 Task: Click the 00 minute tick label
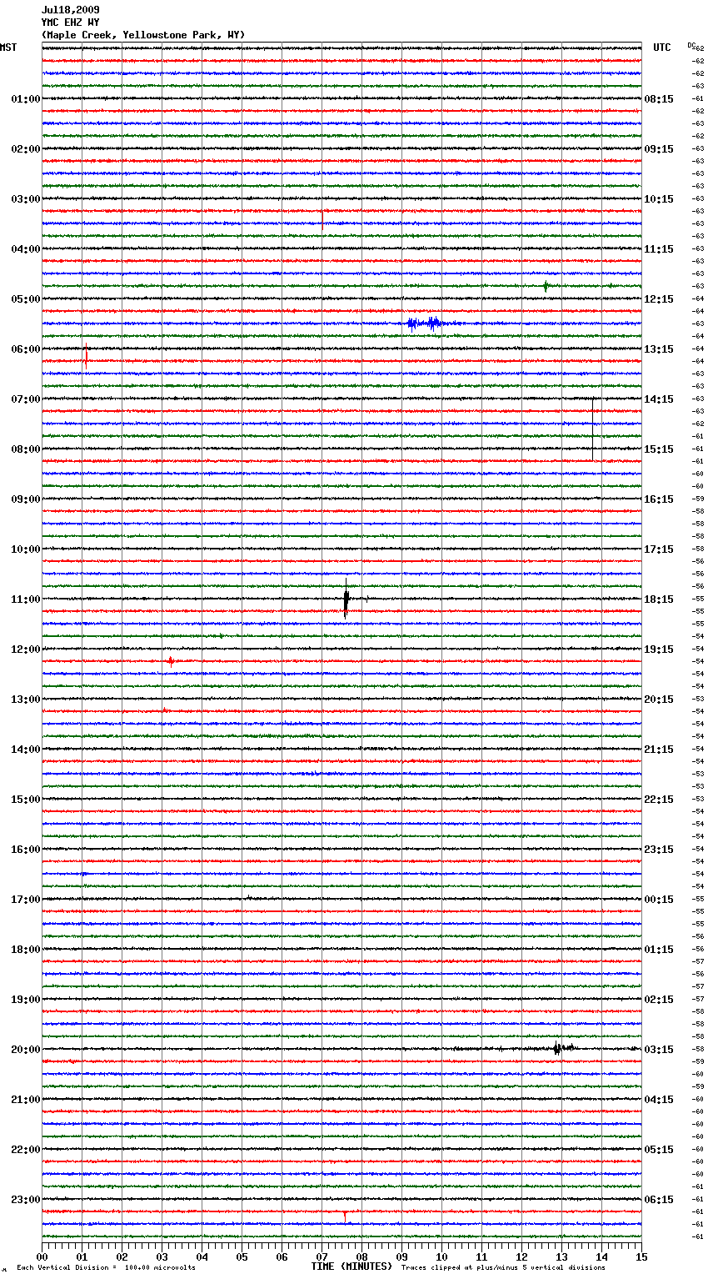[42, 1256]
